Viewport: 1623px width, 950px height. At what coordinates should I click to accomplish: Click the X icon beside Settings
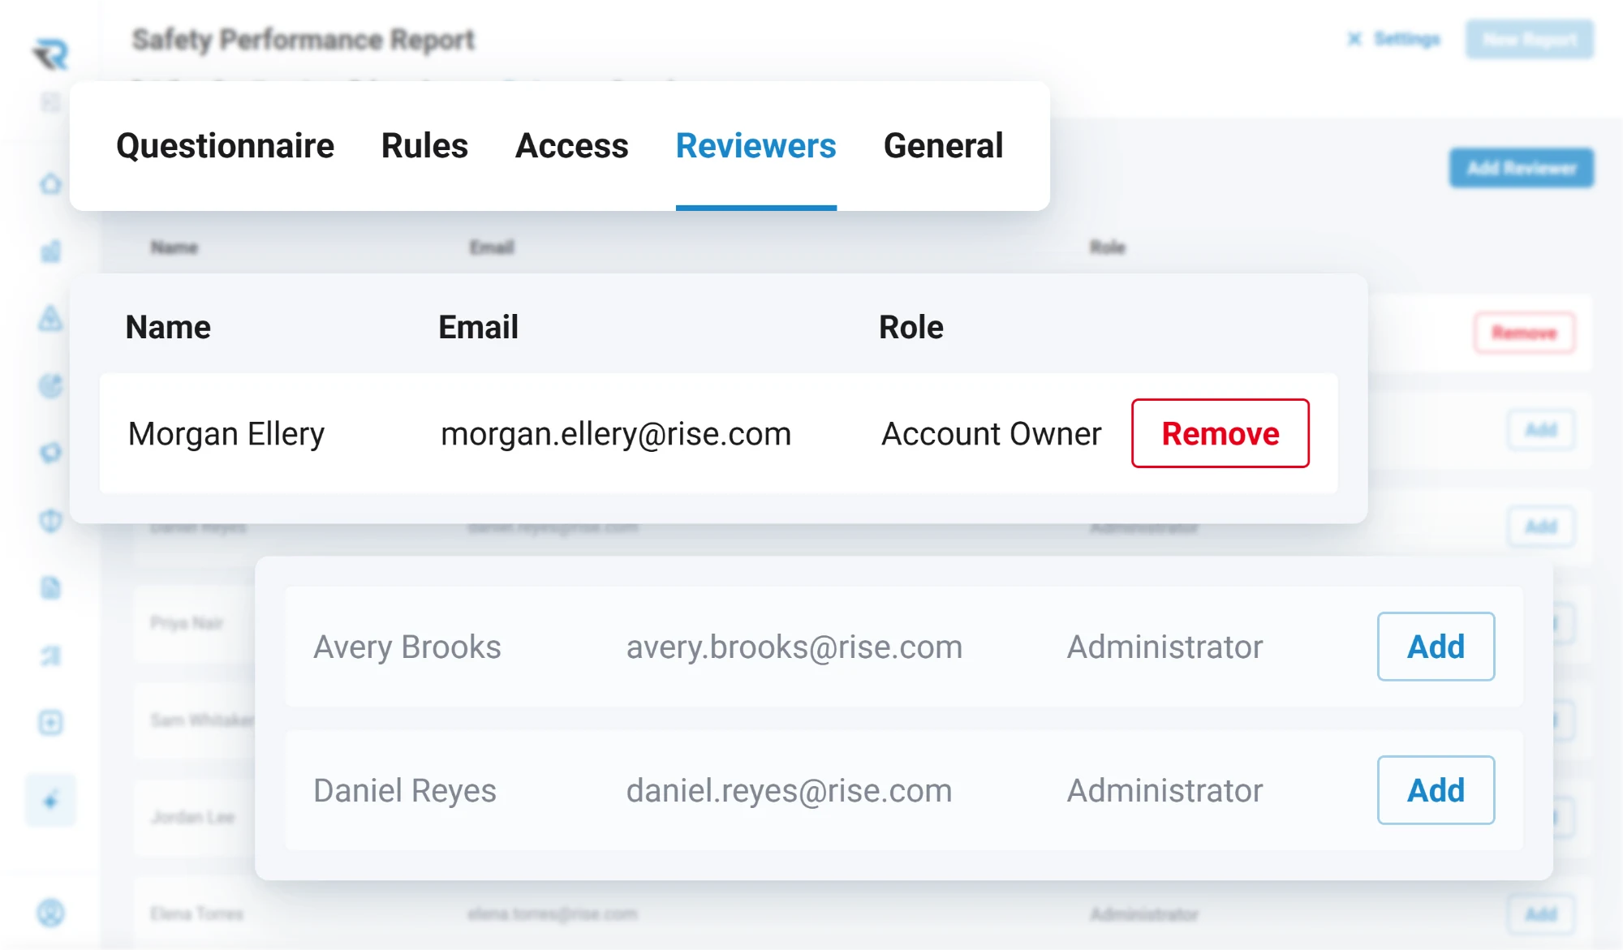1354,39
